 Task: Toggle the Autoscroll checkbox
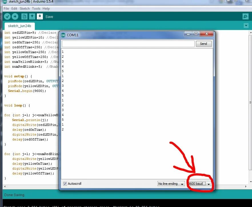tap(65, 184)
